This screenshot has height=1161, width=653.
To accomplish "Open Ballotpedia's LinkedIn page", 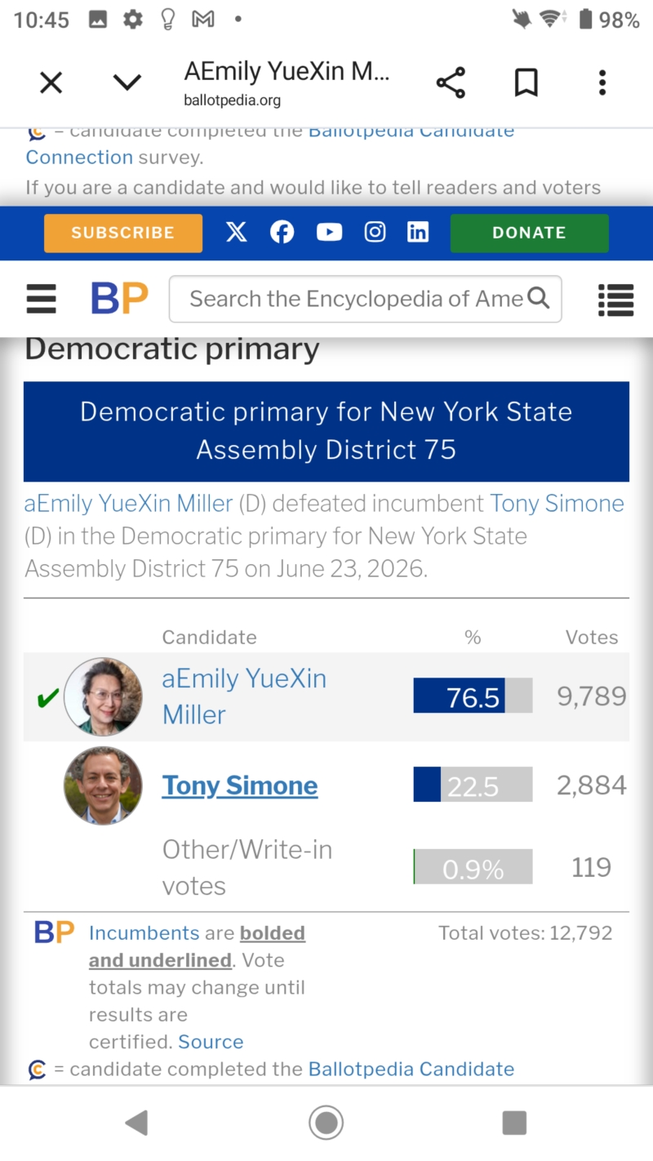I will click(x=418, y=233).
